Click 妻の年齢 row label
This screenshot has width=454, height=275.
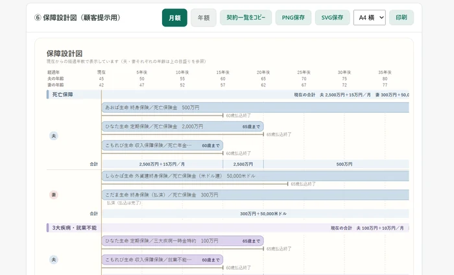56,85
